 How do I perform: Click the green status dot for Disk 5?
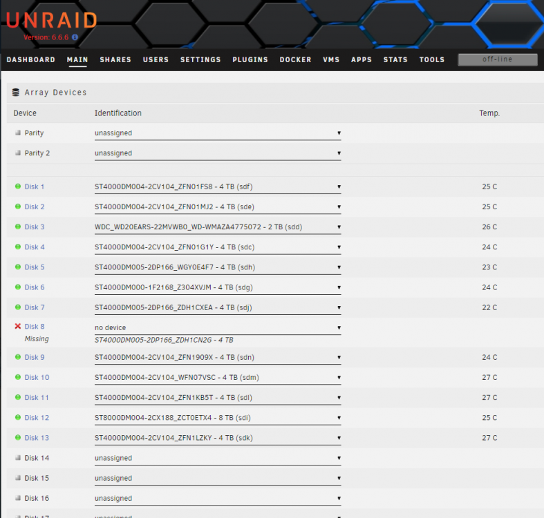coord(18,267)
